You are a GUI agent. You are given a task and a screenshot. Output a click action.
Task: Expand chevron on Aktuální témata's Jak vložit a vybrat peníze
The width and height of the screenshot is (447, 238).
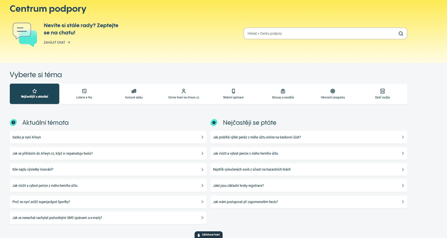(202, 185)
